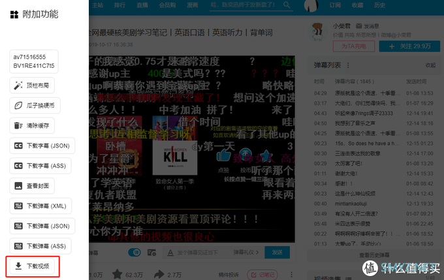Viewport: 444px width, 280px height.
Task: Share video via arrow icon 2.7万
Action: (x=159, y=274)
